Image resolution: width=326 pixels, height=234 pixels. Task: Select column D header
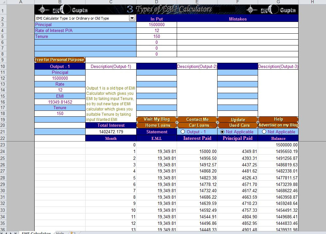pos(156,2)
